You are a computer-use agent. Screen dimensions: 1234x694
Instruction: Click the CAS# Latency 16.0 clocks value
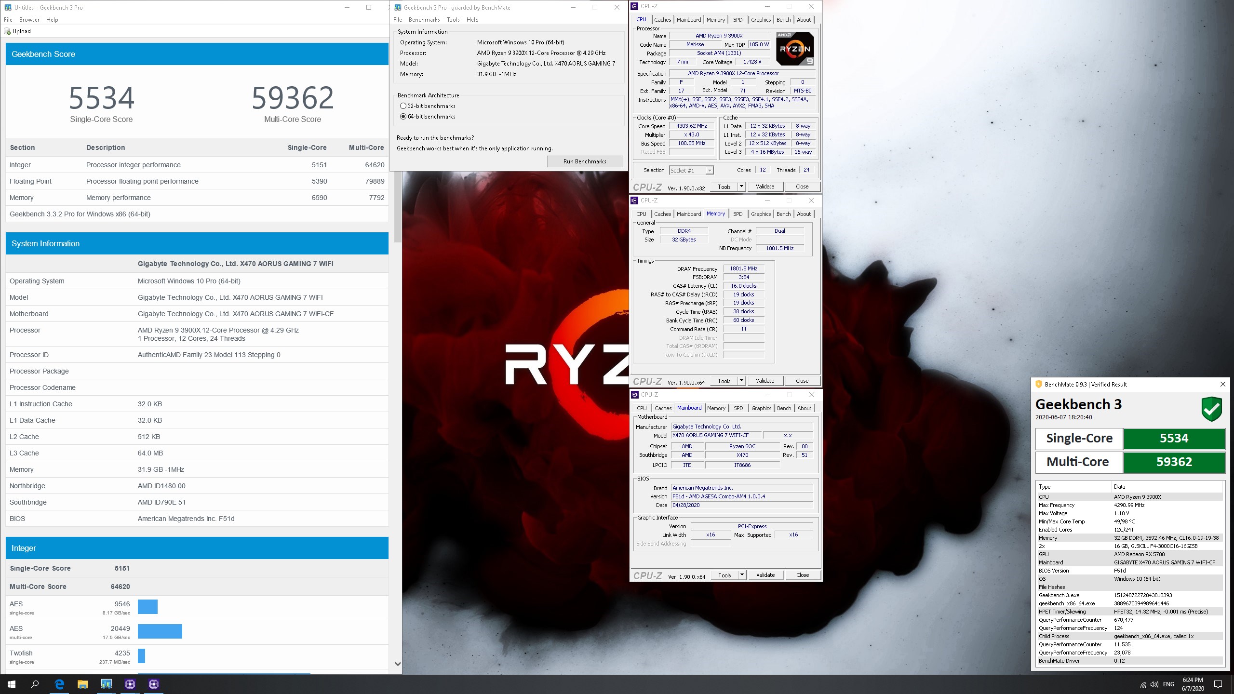click(743, 286)
